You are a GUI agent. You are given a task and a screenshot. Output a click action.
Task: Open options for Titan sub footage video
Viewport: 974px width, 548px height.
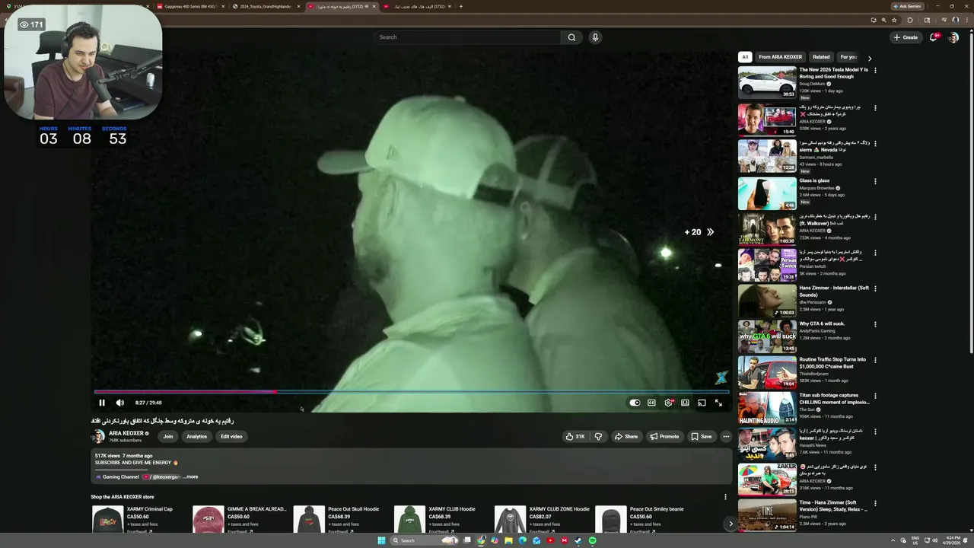click(x=875, y=396)
